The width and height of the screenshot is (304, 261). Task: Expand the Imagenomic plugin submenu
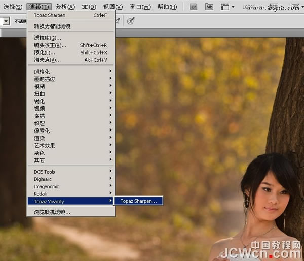(70, 186)
